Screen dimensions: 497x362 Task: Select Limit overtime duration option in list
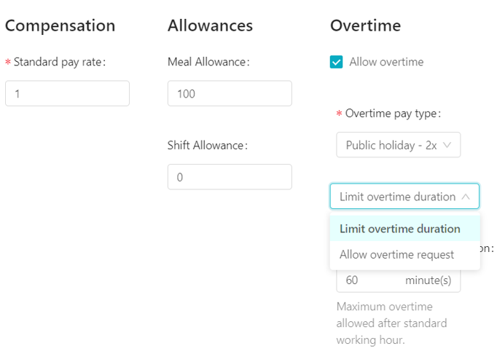pyautogui.click(x=404, y=229)
